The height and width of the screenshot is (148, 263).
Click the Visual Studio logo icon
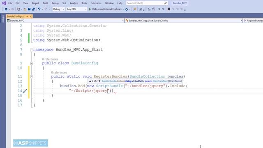point(4,3)
